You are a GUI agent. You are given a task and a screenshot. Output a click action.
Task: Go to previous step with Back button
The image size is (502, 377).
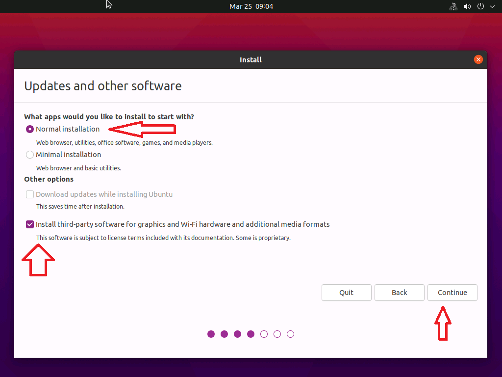point(399,293)
